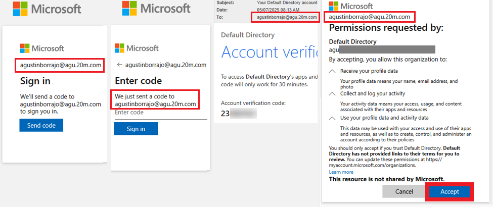Click the Microsoft logo in the Send code card
The height and width of the screenshot is (207, 493).
[x=42, y=48]
